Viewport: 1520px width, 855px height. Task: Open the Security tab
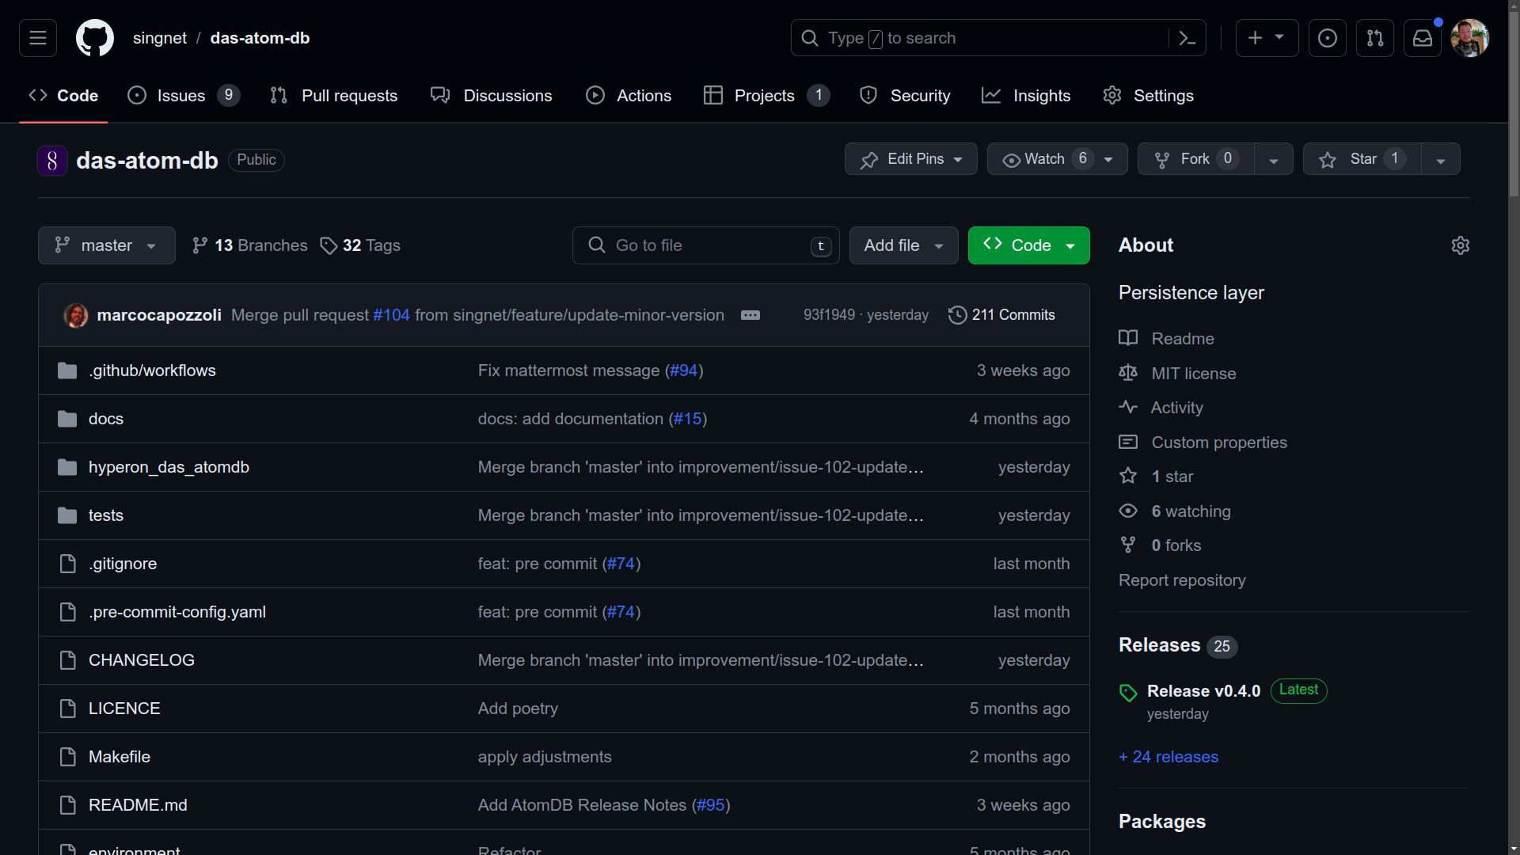click(905, 96)
